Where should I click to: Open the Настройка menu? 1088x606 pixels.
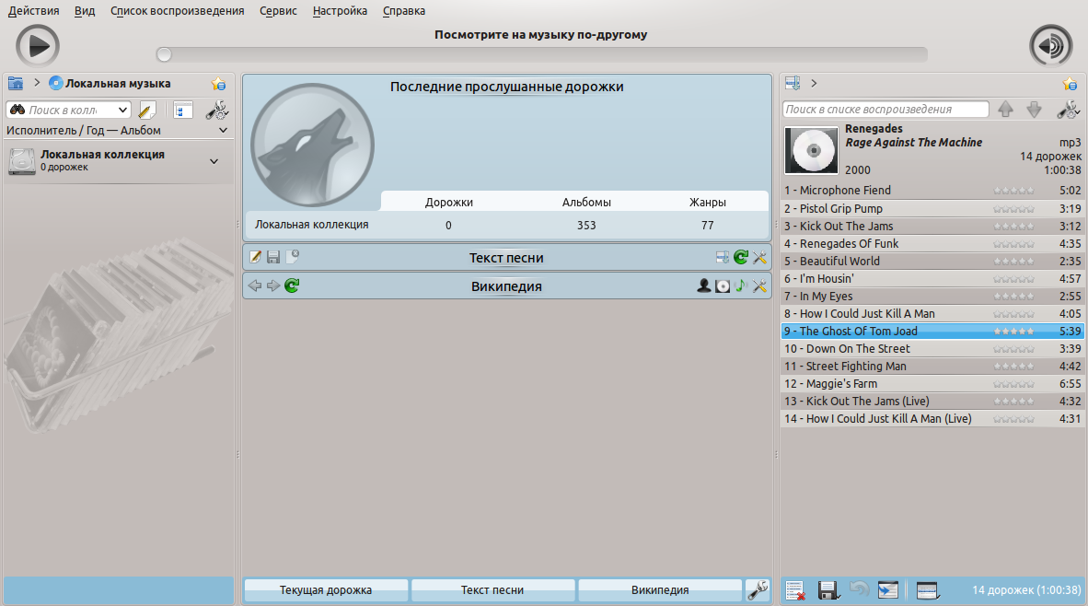click(x=340, y=11)
